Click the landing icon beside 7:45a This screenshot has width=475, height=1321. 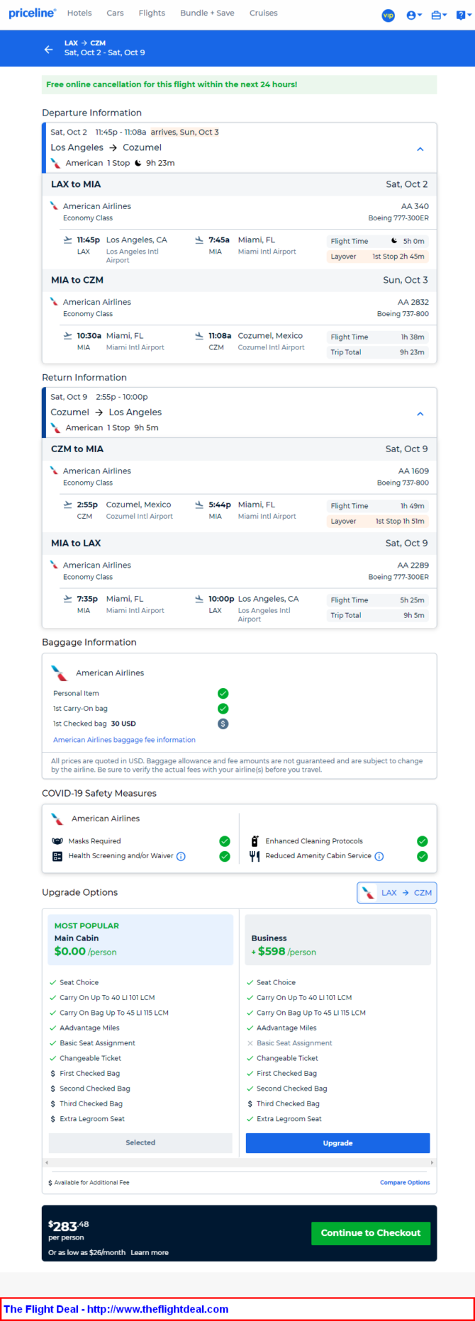point(199,240)
